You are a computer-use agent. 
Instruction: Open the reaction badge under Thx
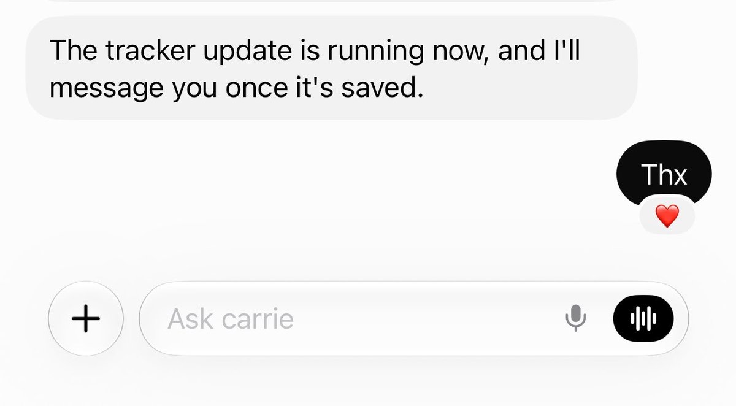coord(667,216)
